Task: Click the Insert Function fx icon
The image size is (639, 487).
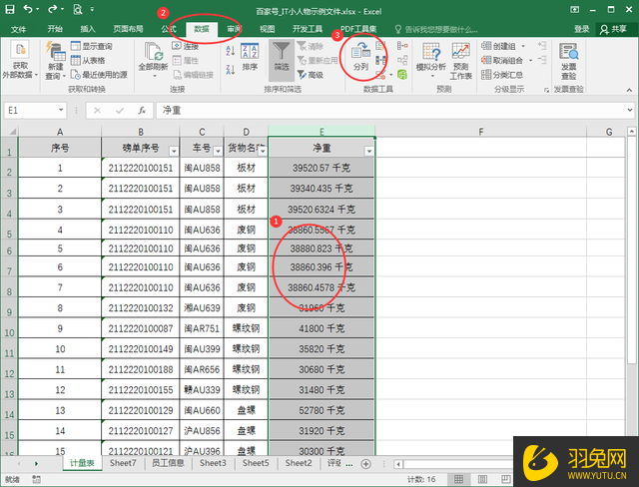Action: point(142,111)
